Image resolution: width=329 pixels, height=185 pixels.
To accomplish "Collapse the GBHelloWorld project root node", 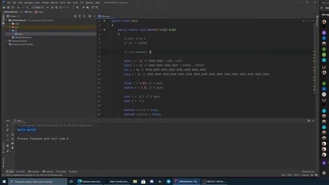I will click(7, 21).
